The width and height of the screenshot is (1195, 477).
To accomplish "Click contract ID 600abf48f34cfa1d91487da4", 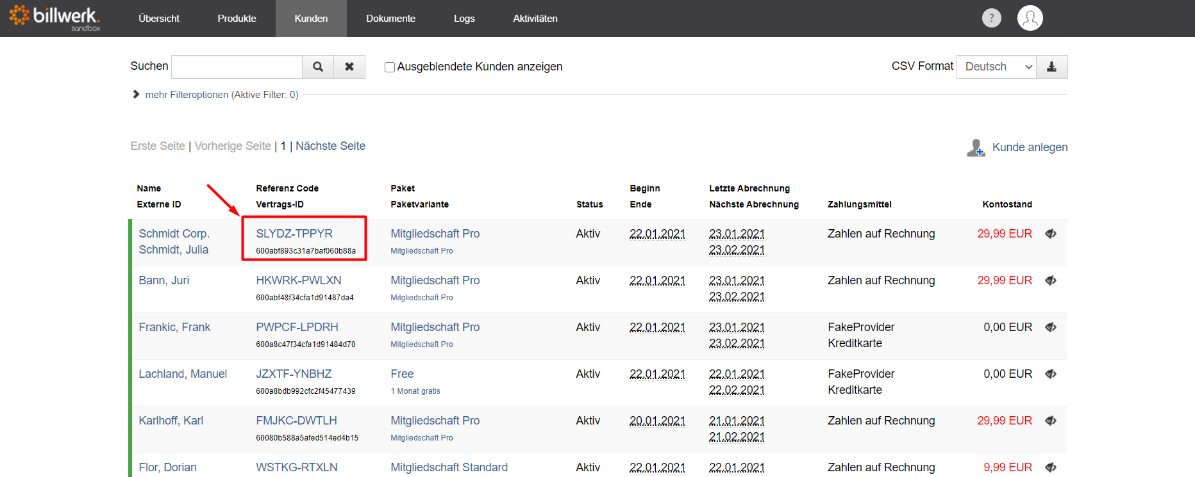I will pyautogui.click(x=305, y=298).
